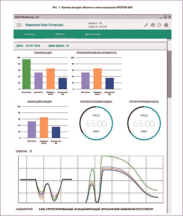Minimize the PHOTON-BIO window
The image size is (183, 216).
pos(161,17)
